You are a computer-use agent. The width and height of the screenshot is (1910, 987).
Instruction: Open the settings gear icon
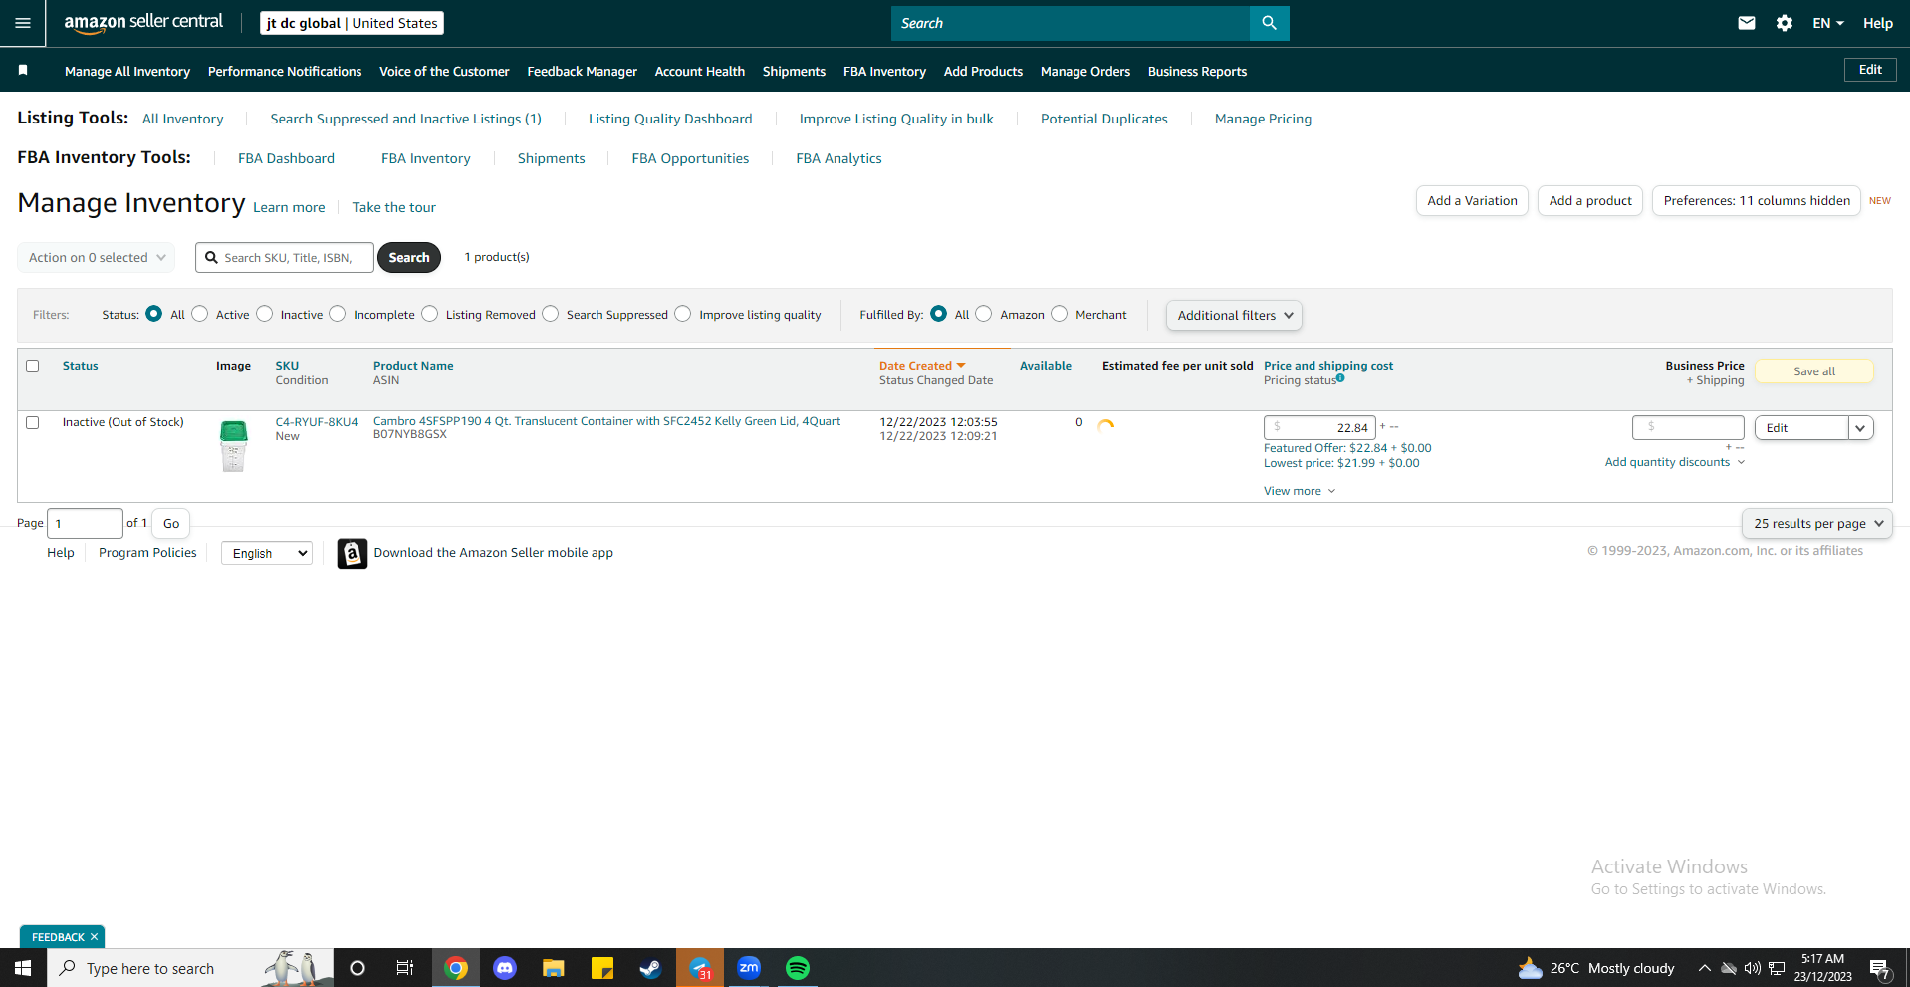point(1785,23)
